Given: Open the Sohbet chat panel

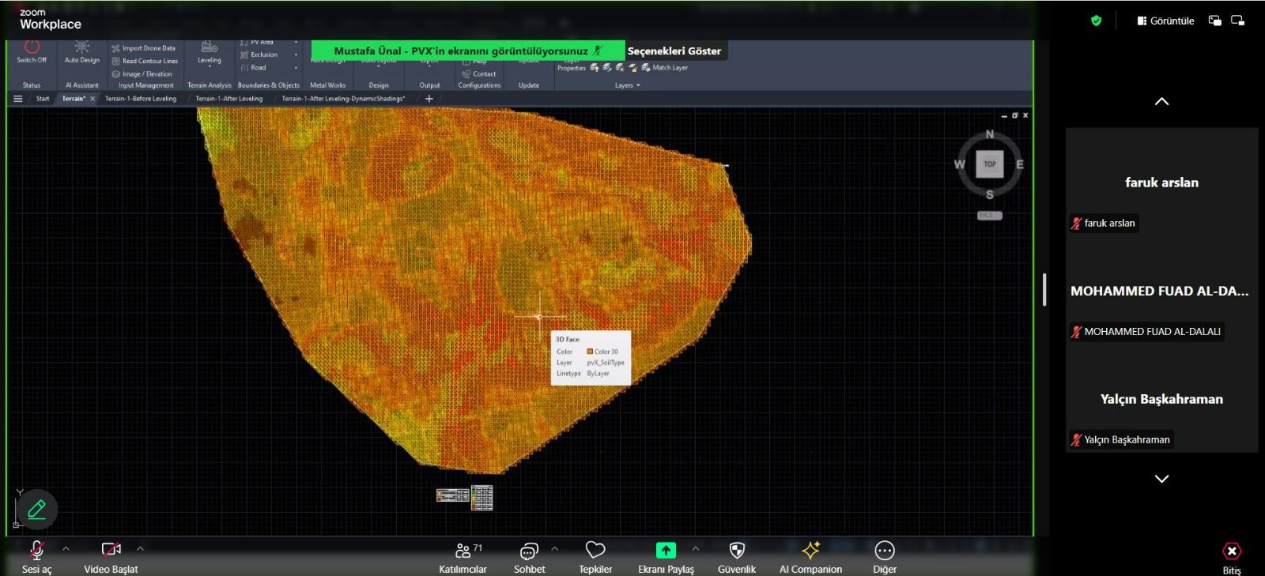Looking at the screenshot, I should click(x=529, y=552).
